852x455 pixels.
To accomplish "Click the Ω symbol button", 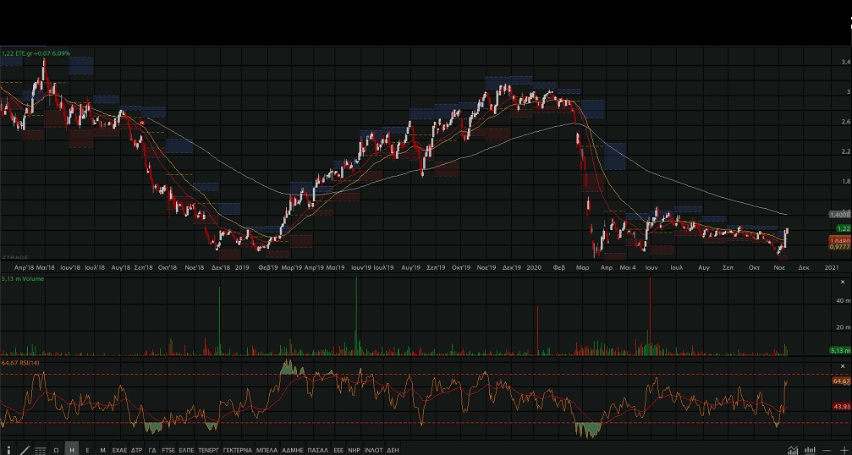I will [56, 450].
